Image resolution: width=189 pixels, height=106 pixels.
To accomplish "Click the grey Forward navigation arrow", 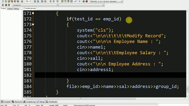I will pos(53,1).
